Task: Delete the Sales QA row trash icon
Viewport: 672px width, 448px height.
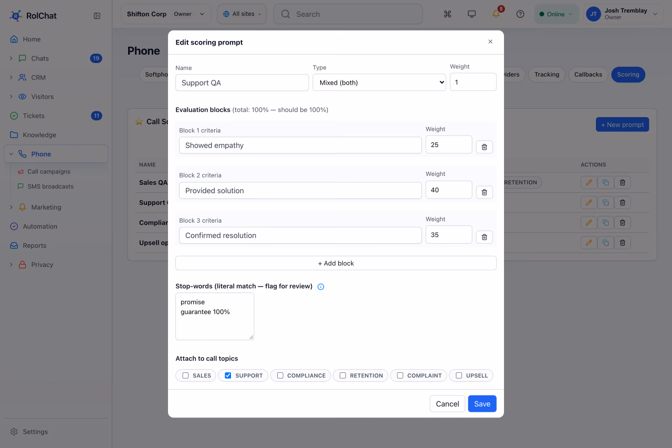Action: pyautogui.click(x=623, y=182)
